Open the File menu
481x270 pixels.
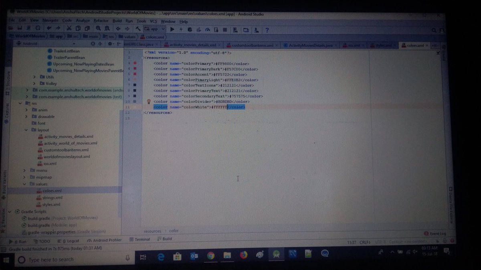tap(12, 20)
